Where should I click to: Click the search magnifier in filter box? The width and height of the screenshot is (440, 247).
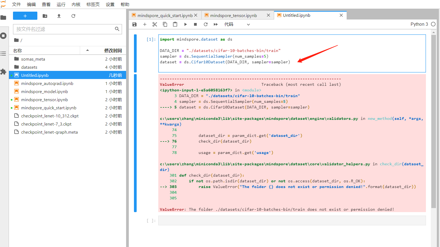coord(117,29)
